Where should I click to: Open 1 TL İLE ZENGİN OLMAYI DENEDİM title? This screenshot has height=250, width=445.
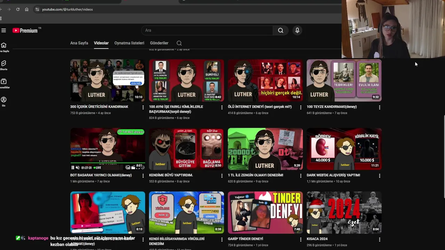pyautogui.click(x=256, y=175)
